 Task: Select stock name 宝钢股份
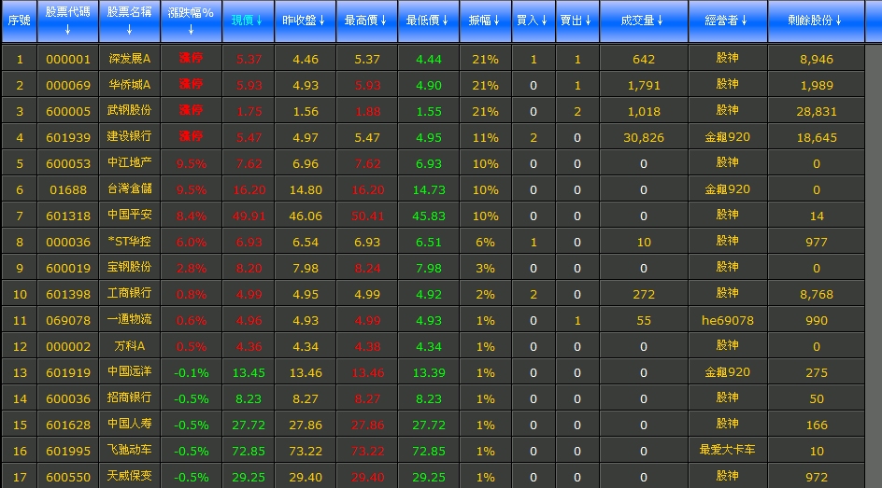click(x=129, y=267)
